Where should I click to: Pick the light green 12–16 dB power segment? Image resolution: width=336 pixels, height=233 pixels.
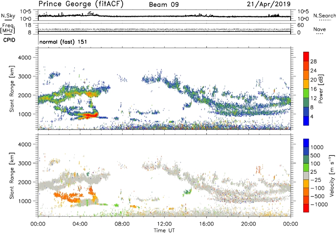[x=306, y=93]
